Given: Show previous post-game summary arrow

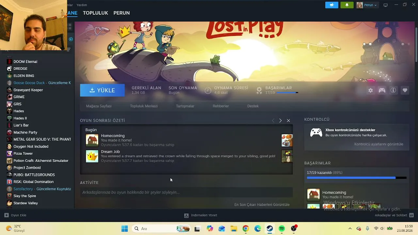Looking at the screenshot, I should (x=273, y=120).
